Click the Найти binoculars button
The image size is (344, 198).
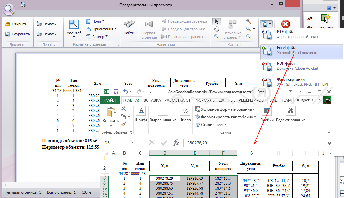pos(129,28)
